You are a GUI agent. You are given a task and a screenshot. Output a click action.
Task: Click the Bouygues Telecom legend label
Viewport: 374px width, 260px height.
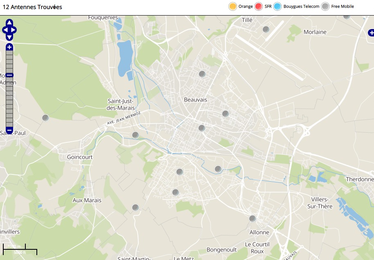(x=301, y=7)
